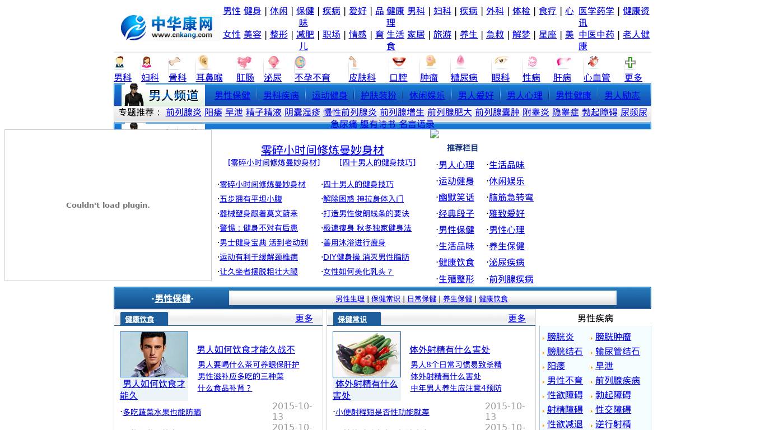
Task: Click the 中华康网 site logo
Action: coord(166,27)
